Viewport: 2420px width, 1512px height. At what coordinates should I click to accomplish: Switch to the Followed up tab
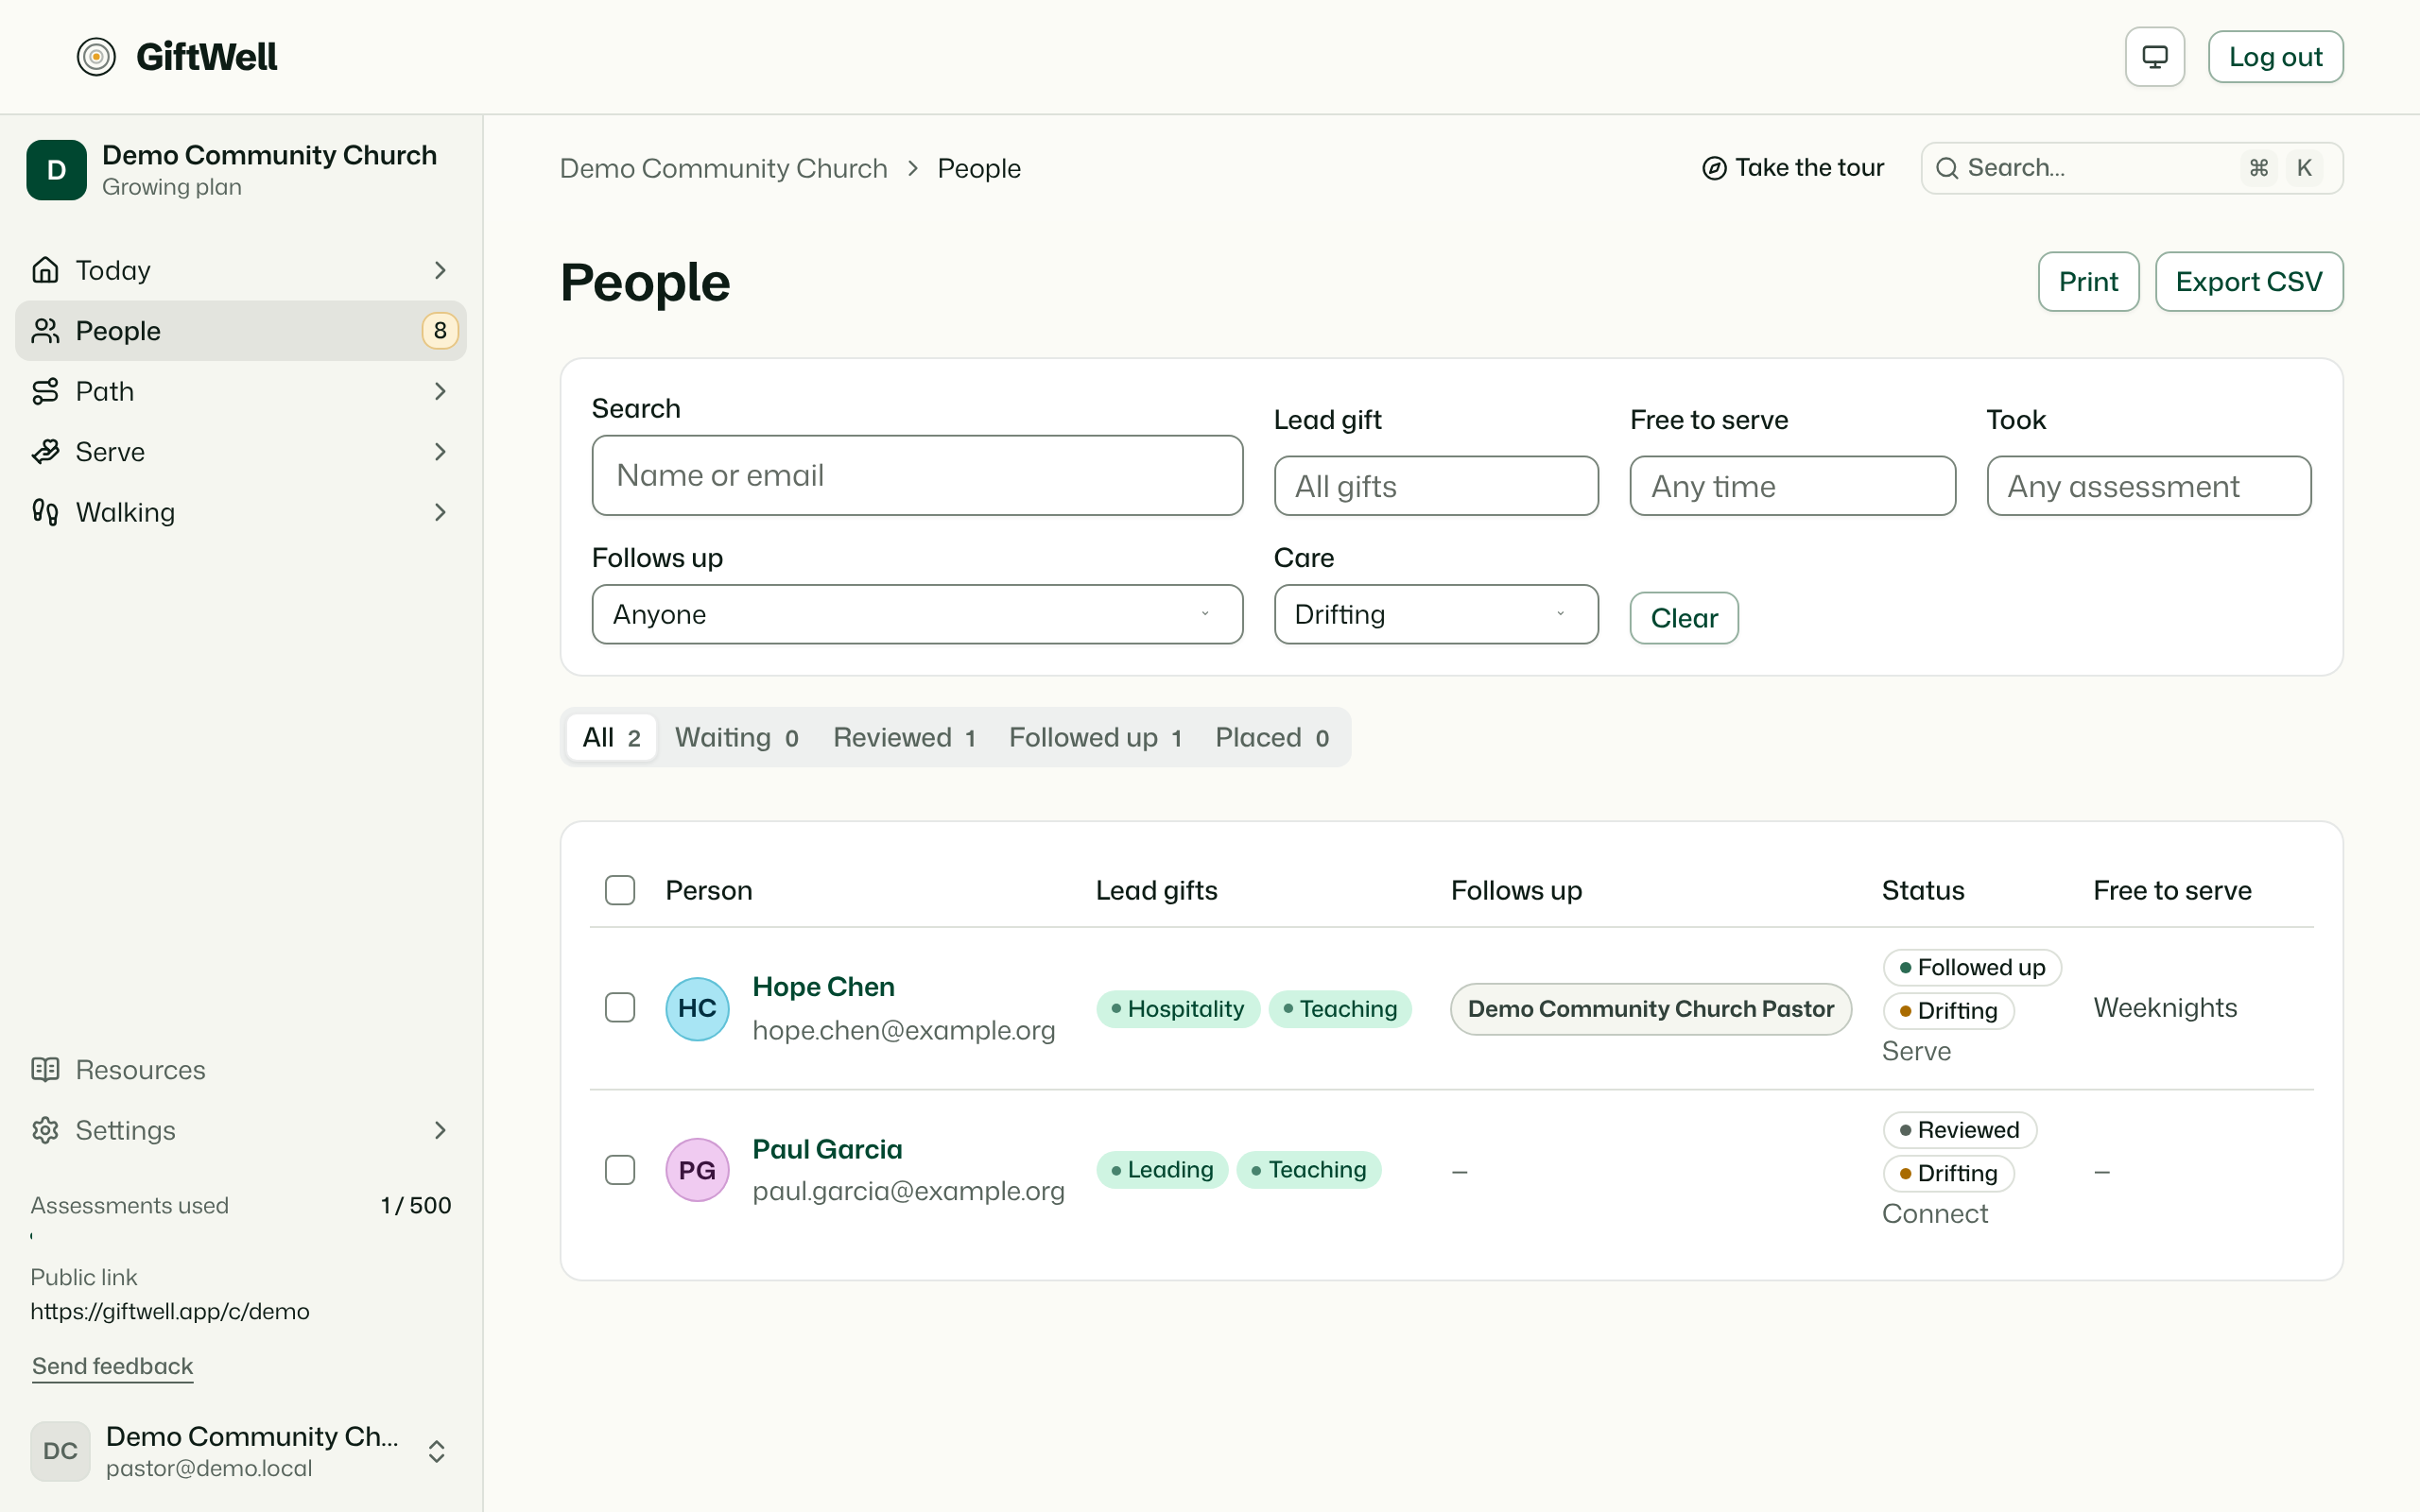[x=1096, y=738]
